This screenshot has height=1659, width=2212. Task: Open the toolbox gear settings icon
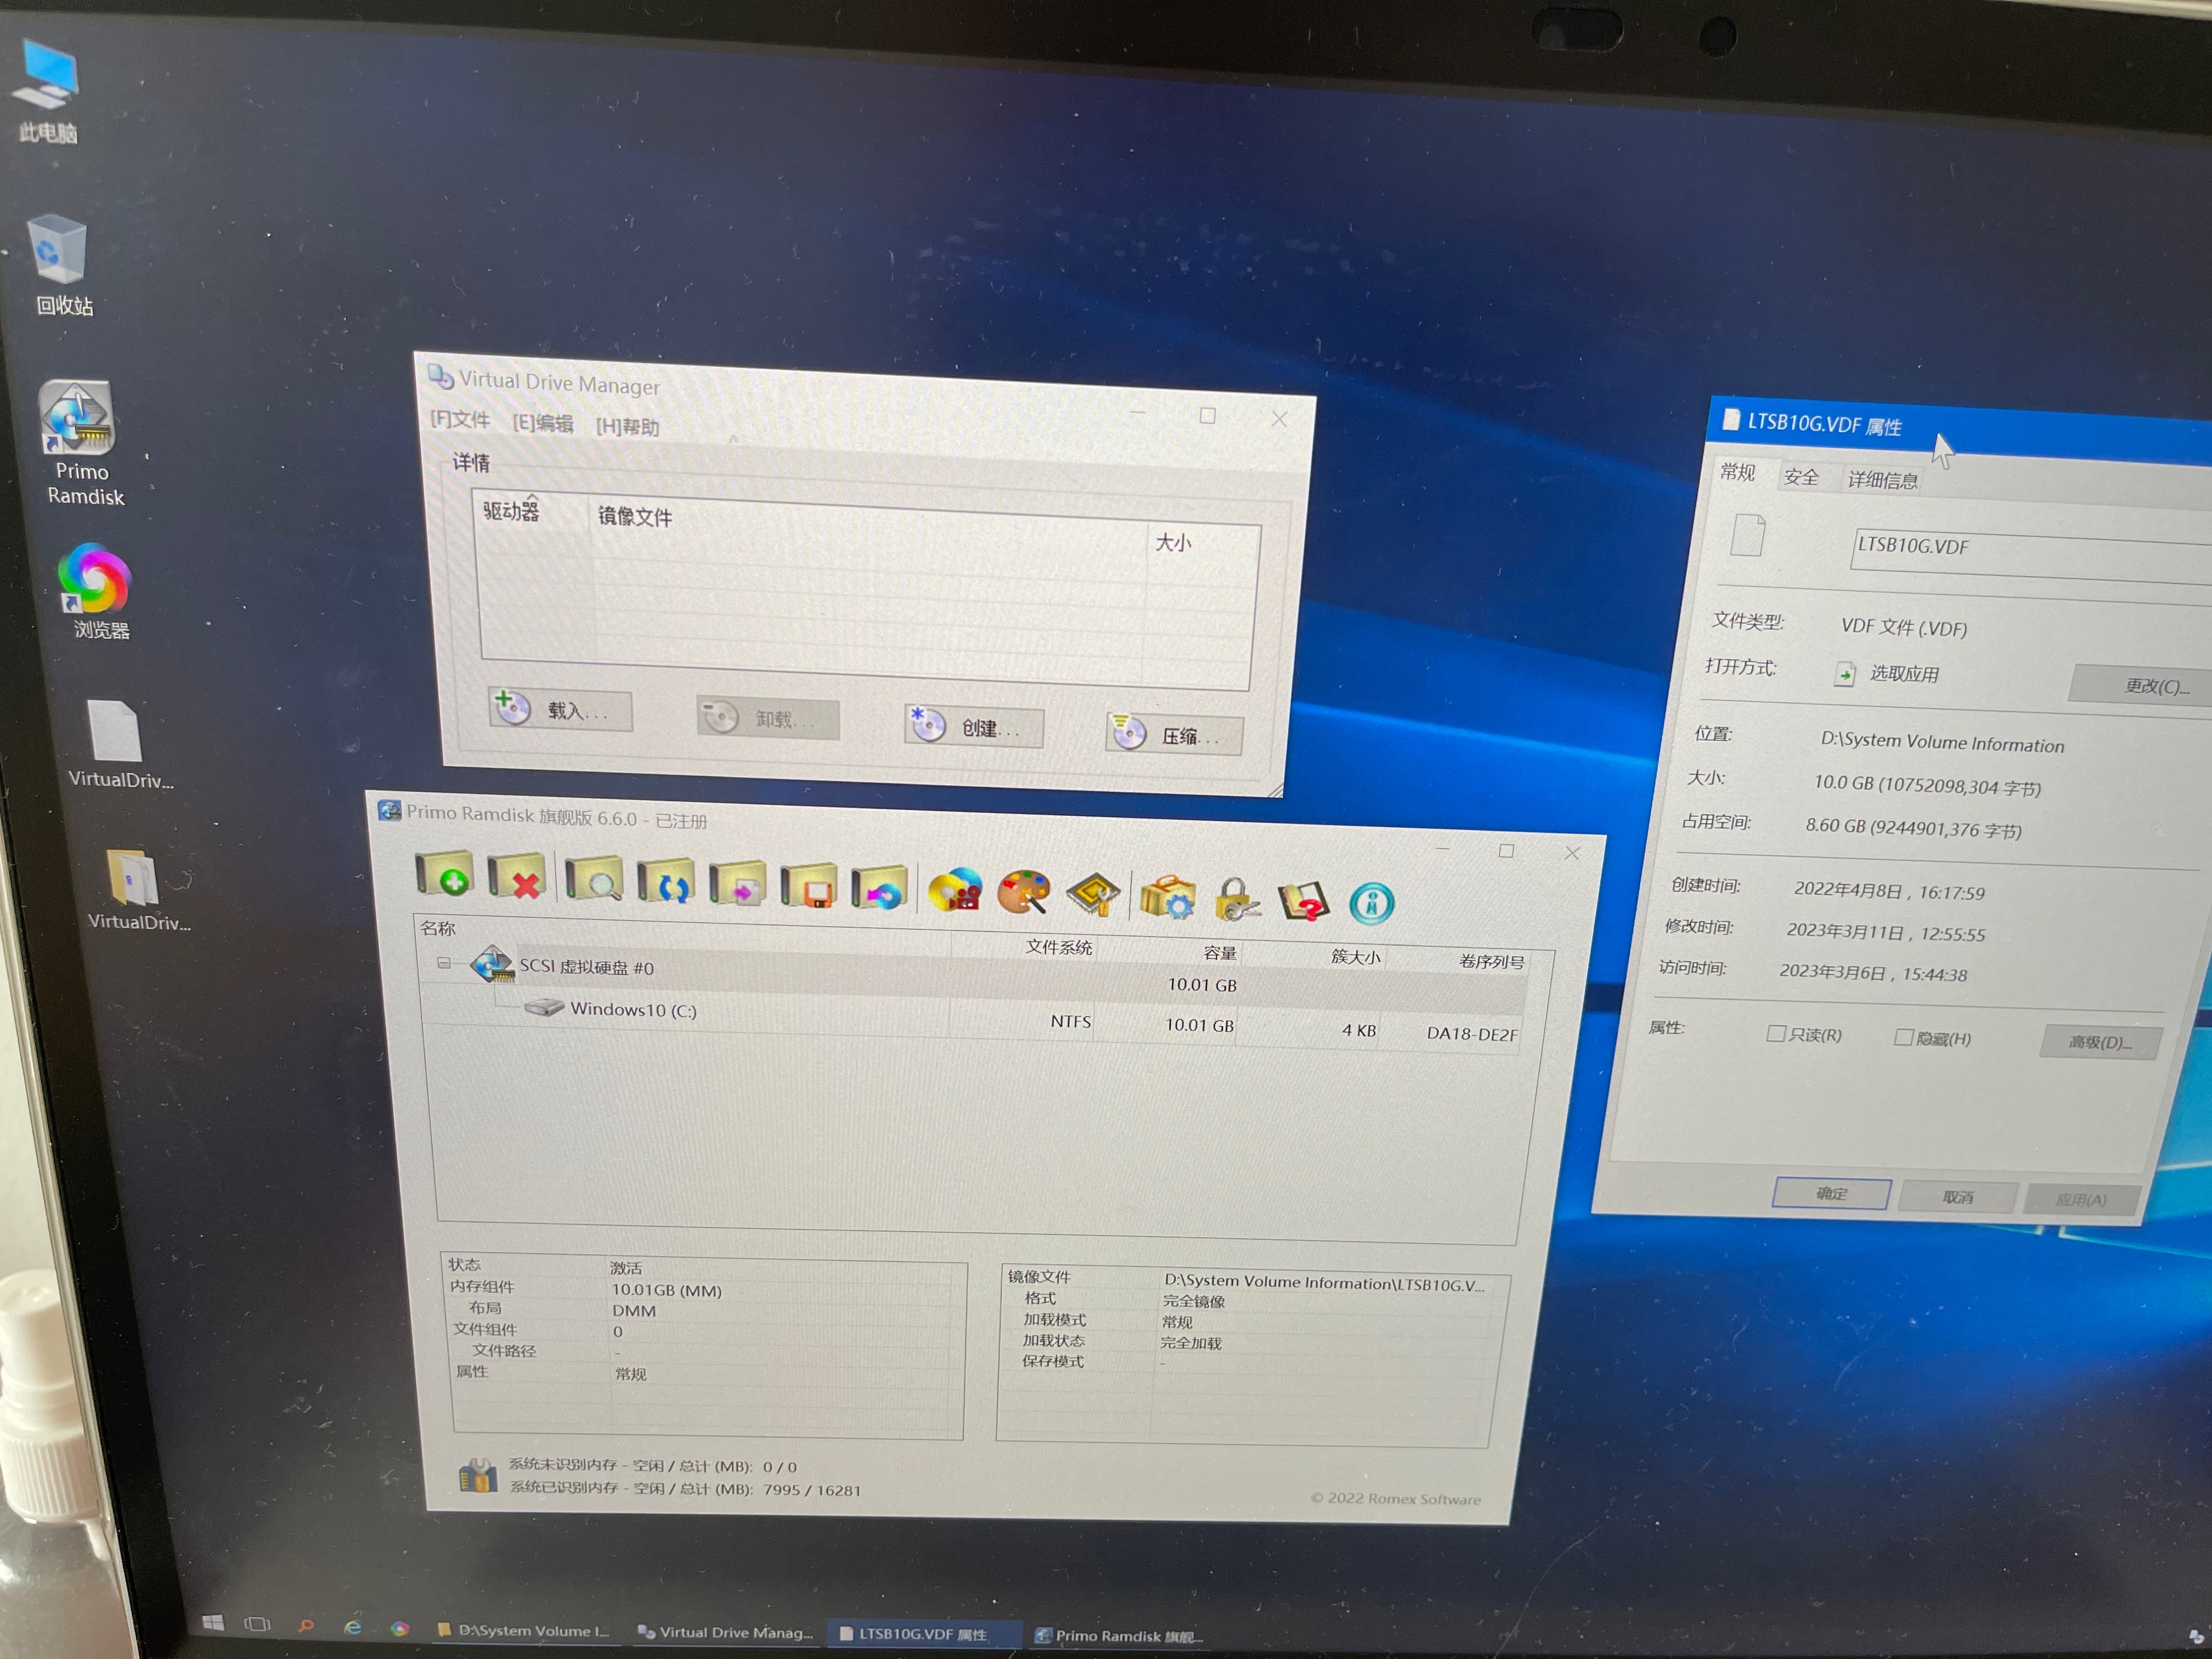point(1167,898)
